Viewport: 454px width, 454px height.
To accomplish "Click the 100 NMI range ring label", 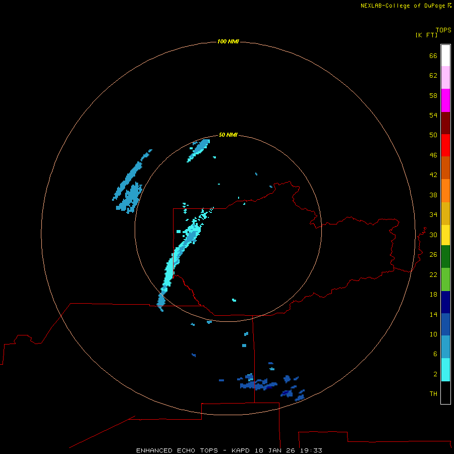I will pos(228,41).
